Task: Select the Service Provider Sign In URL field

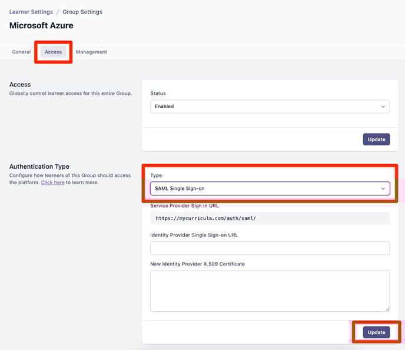Action: [270, 218]
